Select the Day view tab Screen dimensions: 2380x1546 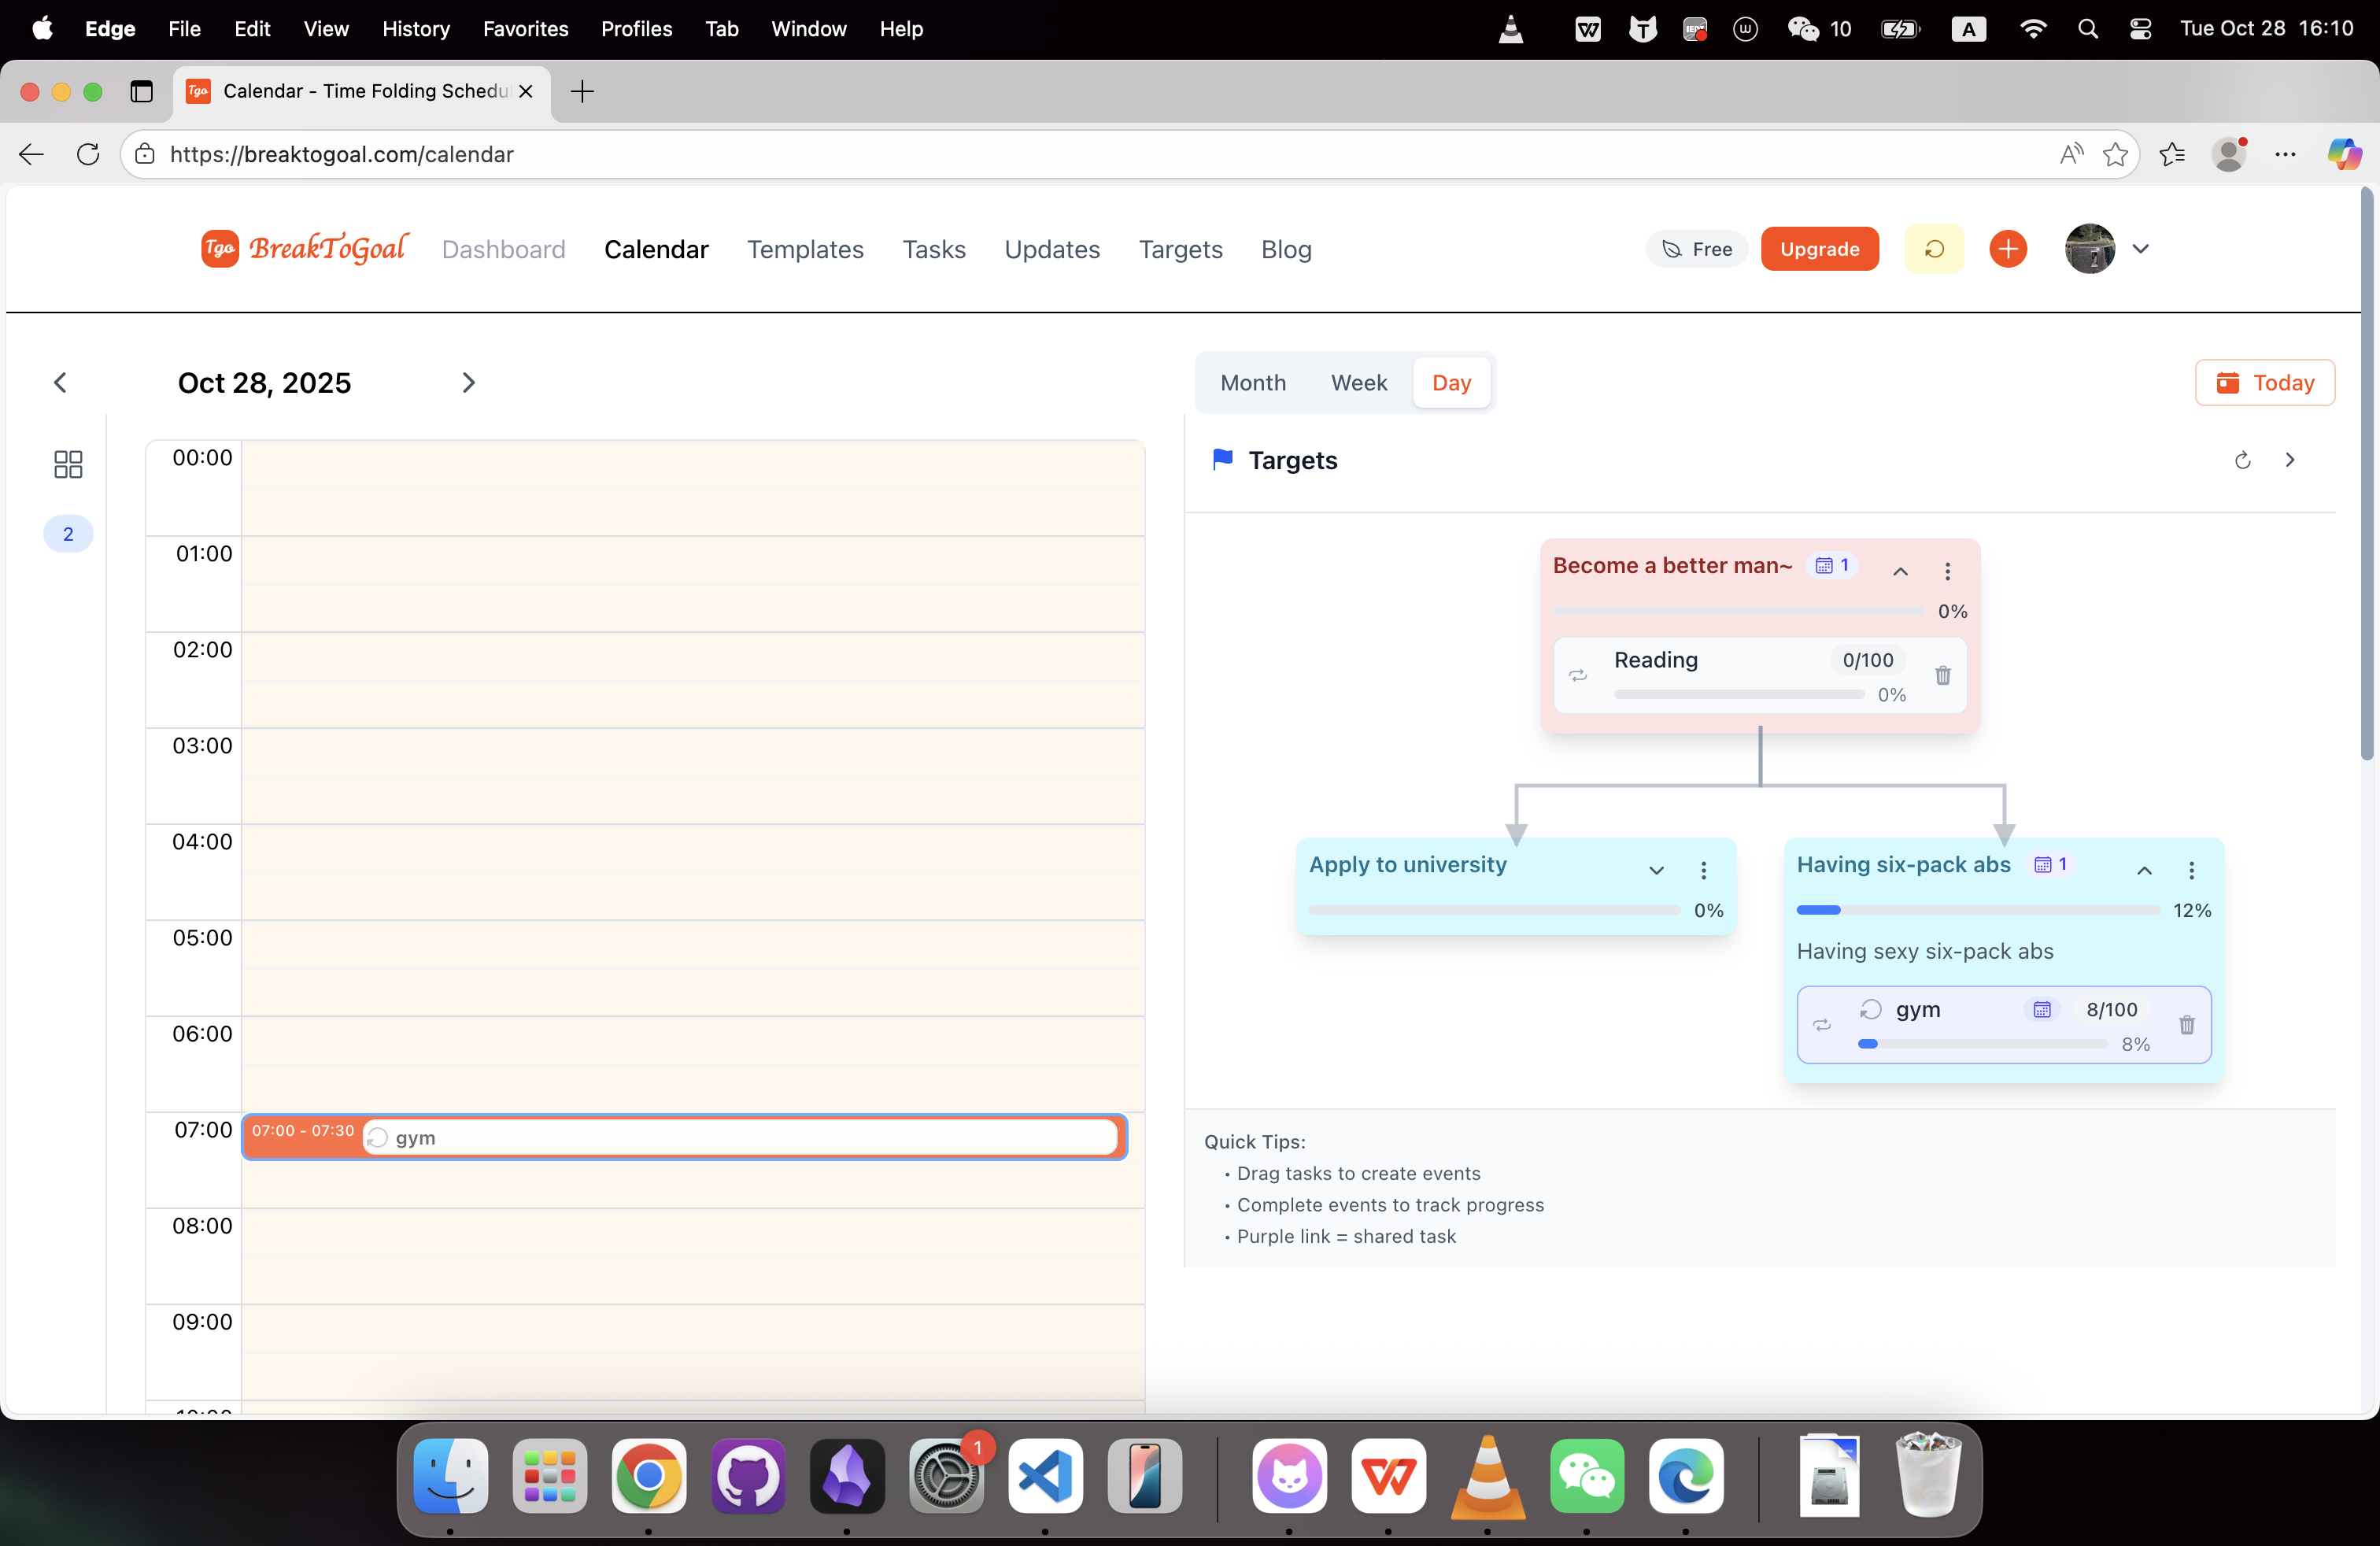1451,383
